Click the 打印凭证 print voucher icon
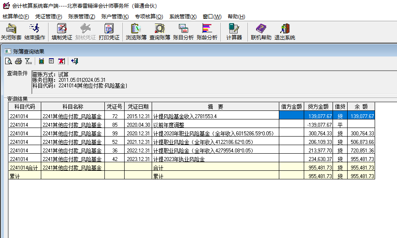The image size is (397, 238). coord(109,32)
